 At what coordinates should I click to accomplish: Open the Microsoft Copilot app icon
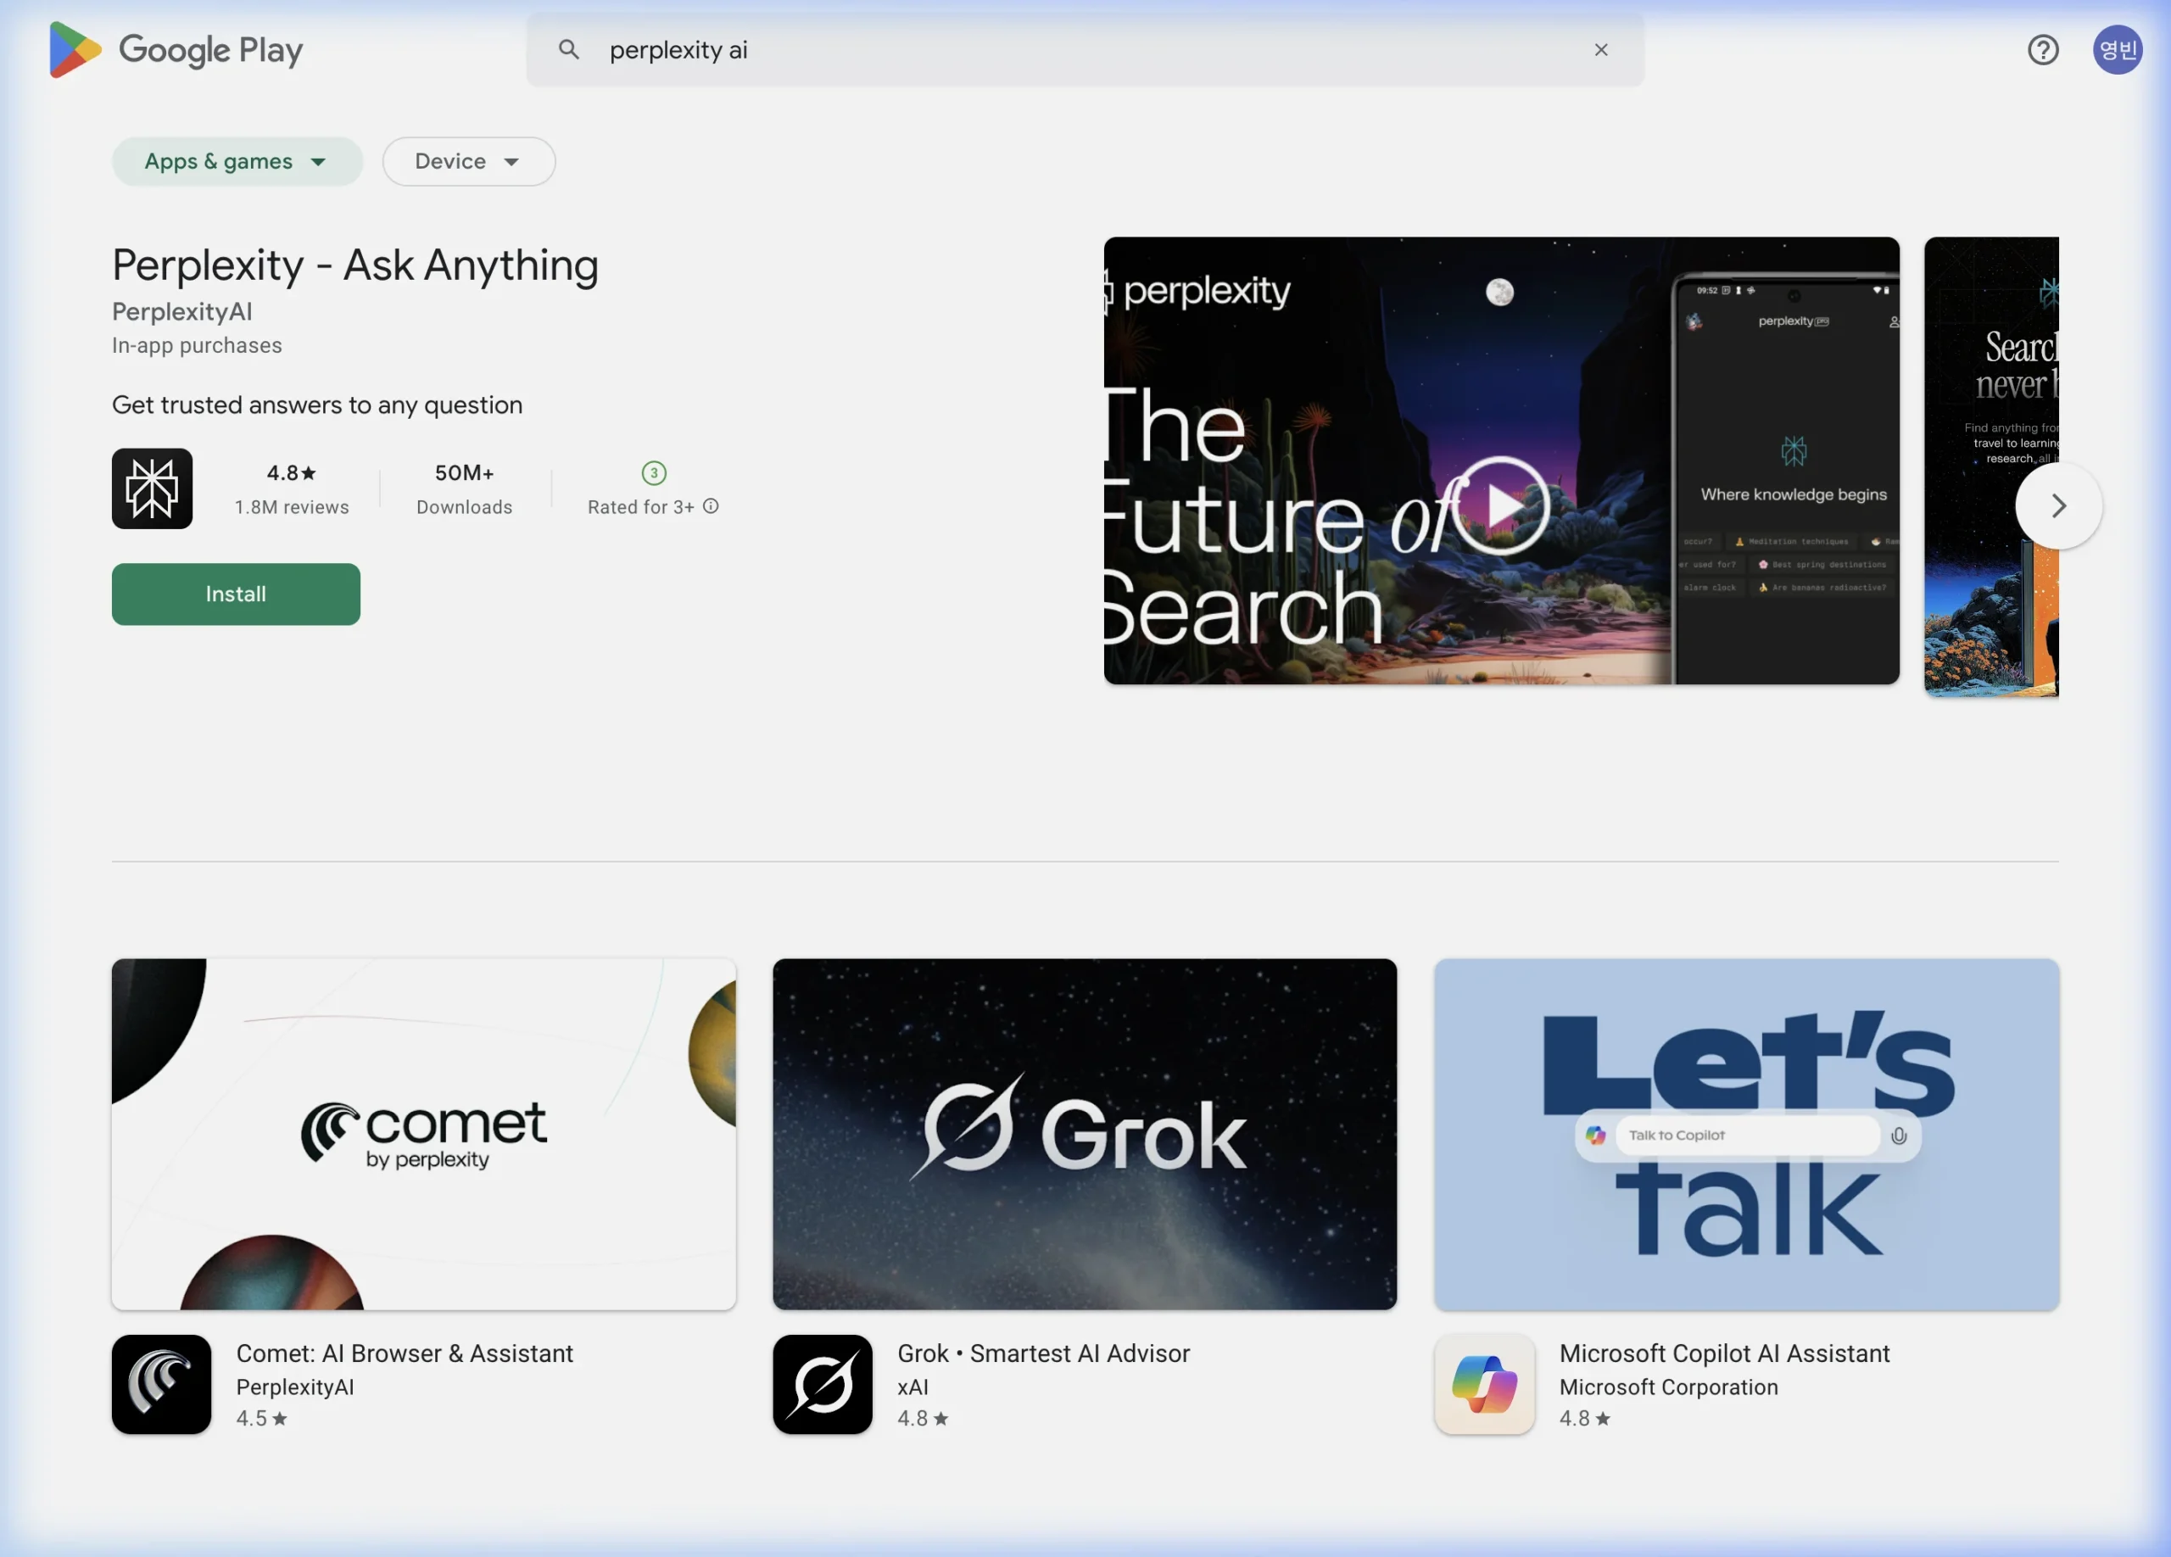(1484, 1384)
